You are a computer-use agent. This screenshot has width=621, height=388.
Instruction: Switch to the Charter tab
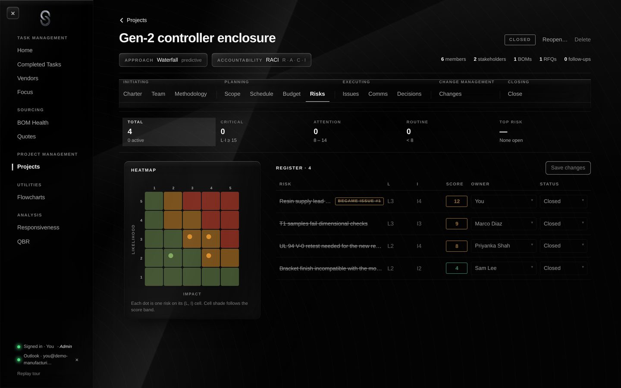click(x=132, y=94)
